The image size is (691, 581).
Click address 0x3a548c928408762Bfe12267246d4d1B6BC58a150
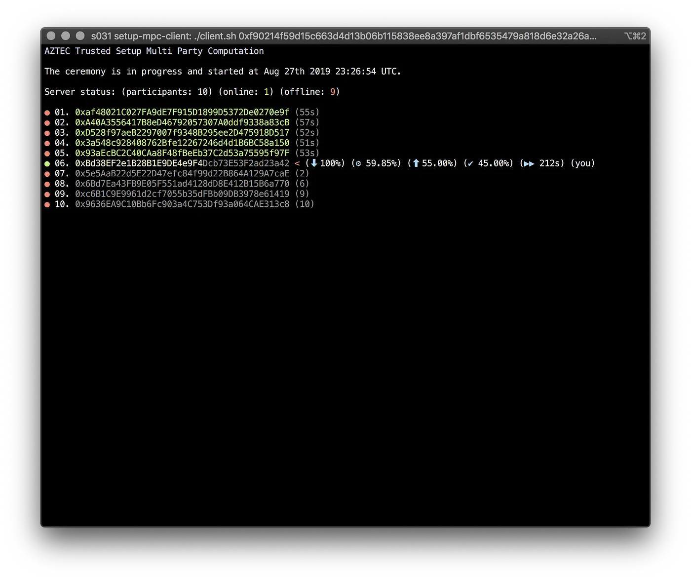pyautogui.click(x=182, y=143)
